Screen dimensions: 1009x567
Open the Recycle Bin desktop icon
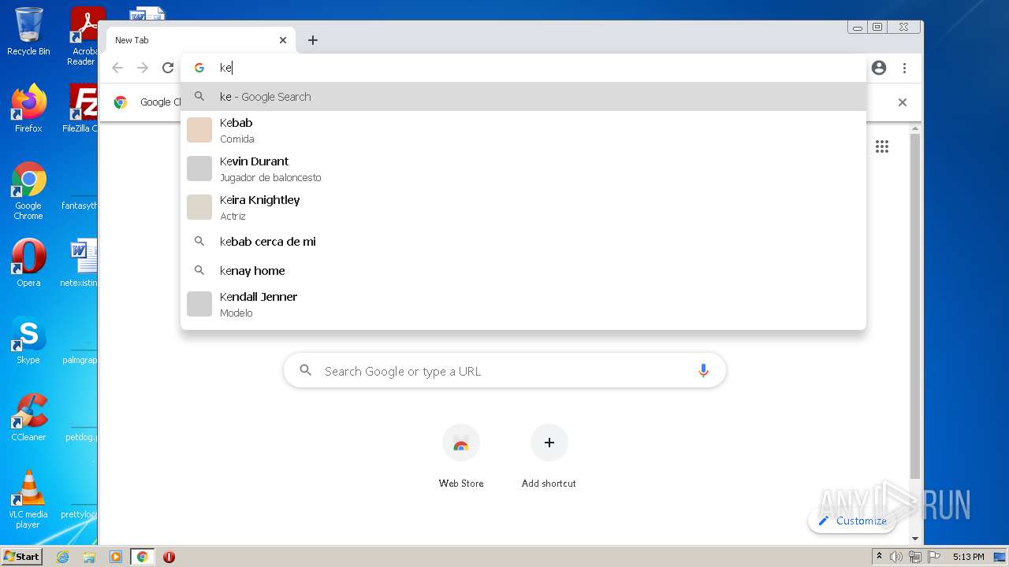coord(28,31)
